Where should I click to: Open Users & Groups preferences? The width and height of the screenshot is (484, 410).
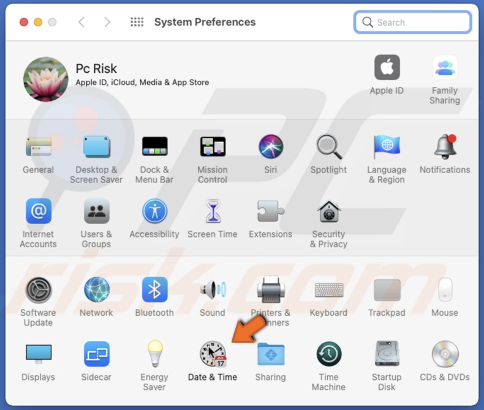[97, 211]
